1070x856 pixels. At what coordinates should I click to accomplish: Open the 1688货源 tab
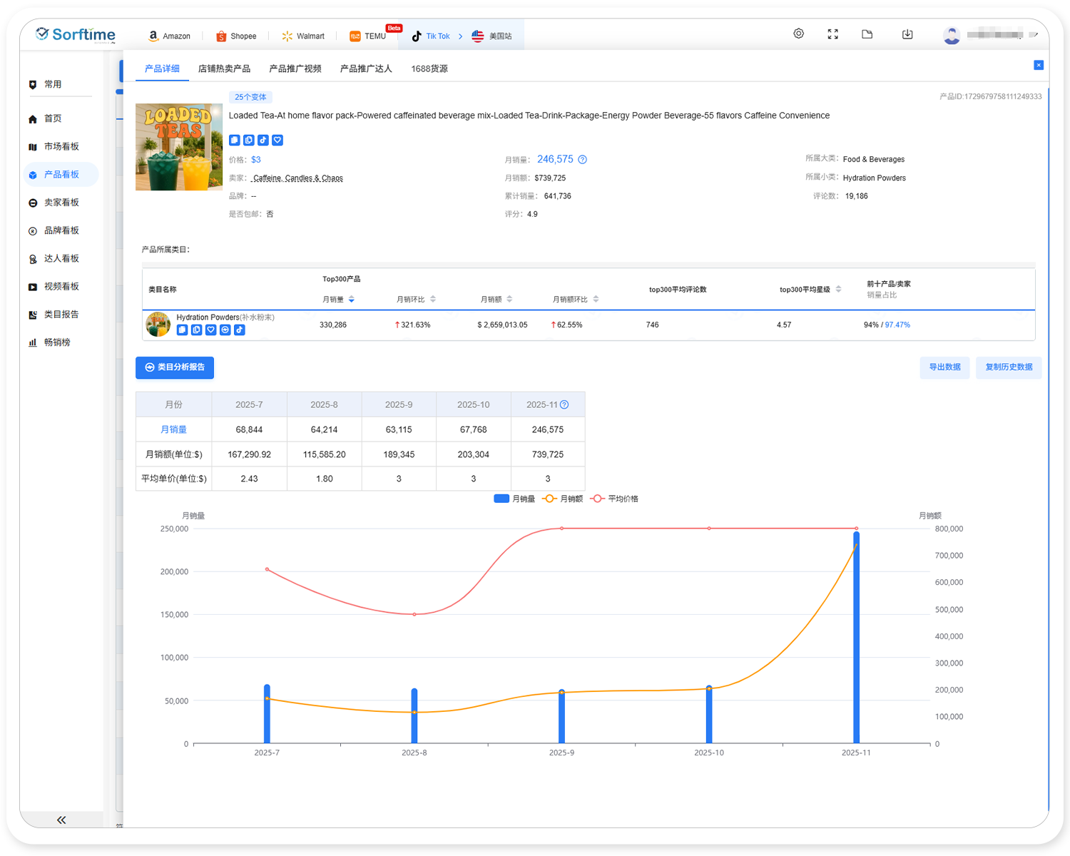pos(429,68)
